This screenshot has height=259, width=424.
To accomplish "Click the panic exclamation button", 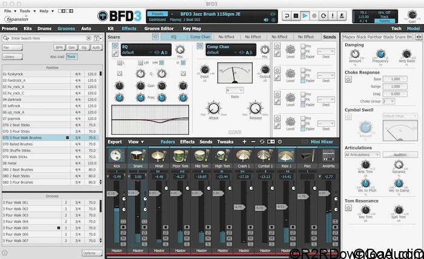I will tap(333, 16).
